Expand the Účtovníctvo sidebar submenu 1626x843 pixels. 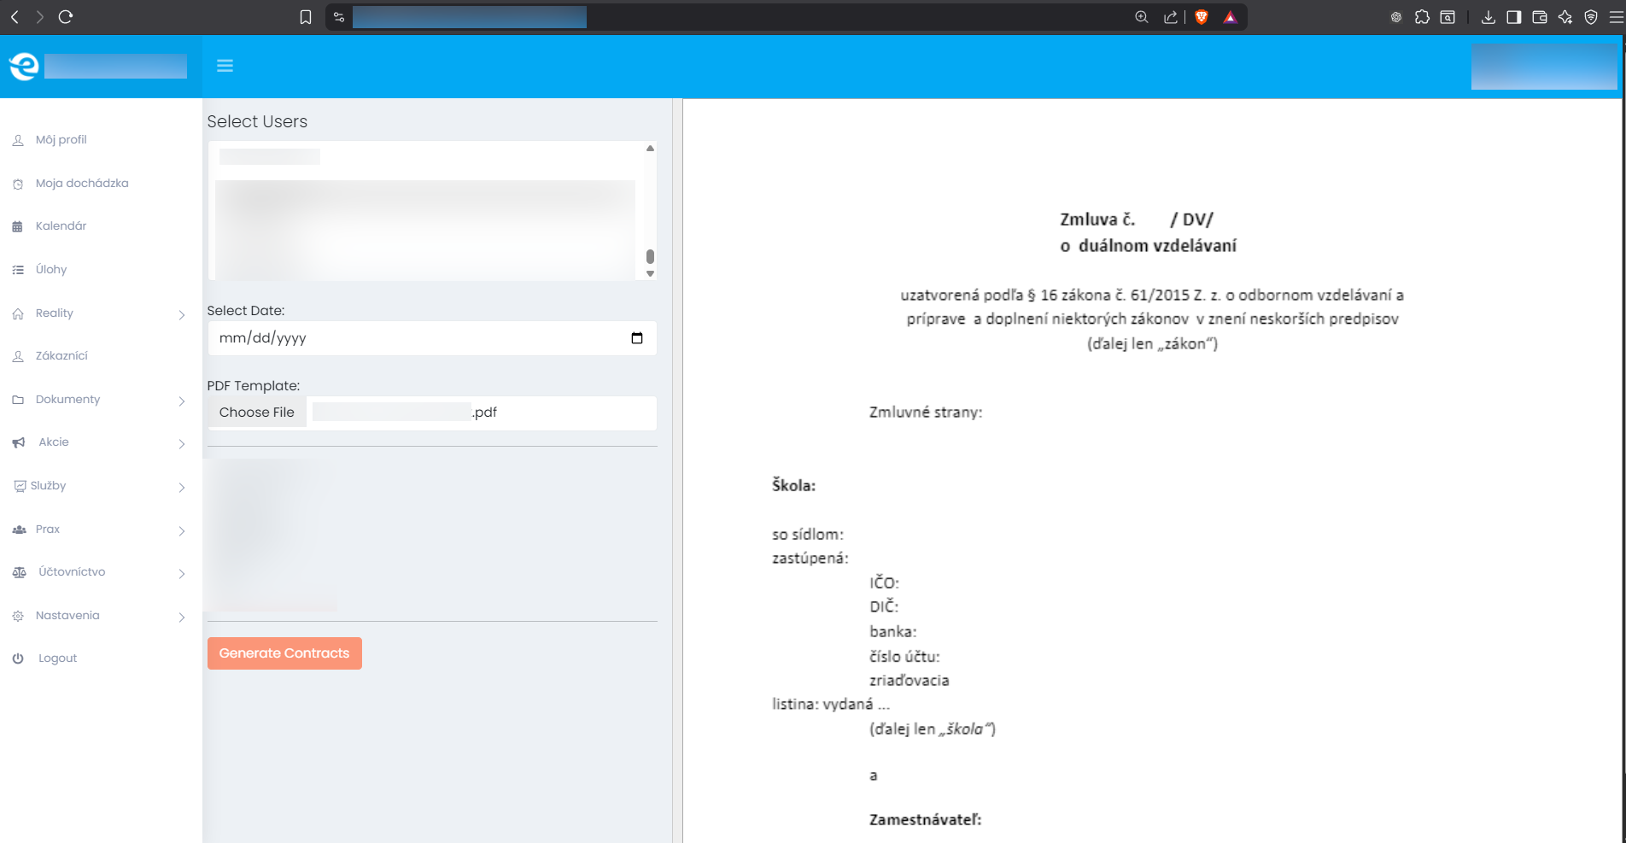pyautogui.click(x=181, y=573)
